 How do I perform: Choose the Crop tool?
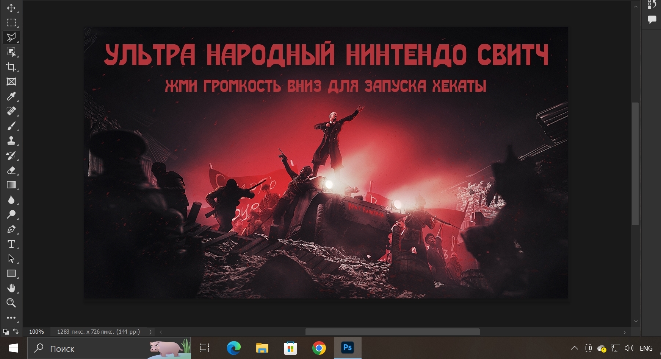(x=11, y=67)
